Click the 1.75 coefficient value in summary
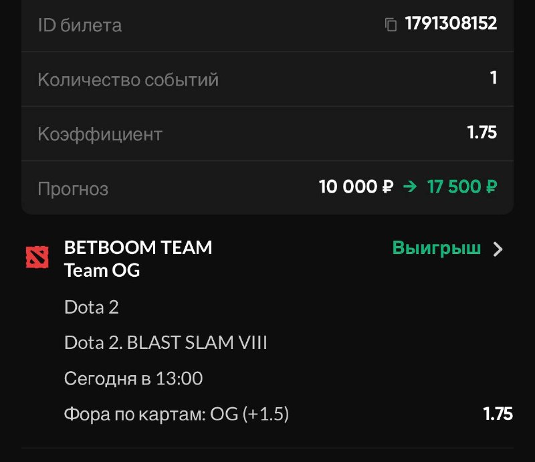535x462 pixels. click(x=481, y=132)
